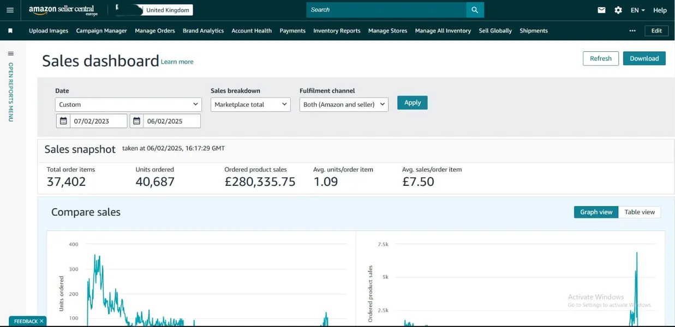Click the bookmark icon in navigation bar
The width and height of the screenshot is (675, 327).
[x=10, y=31]
